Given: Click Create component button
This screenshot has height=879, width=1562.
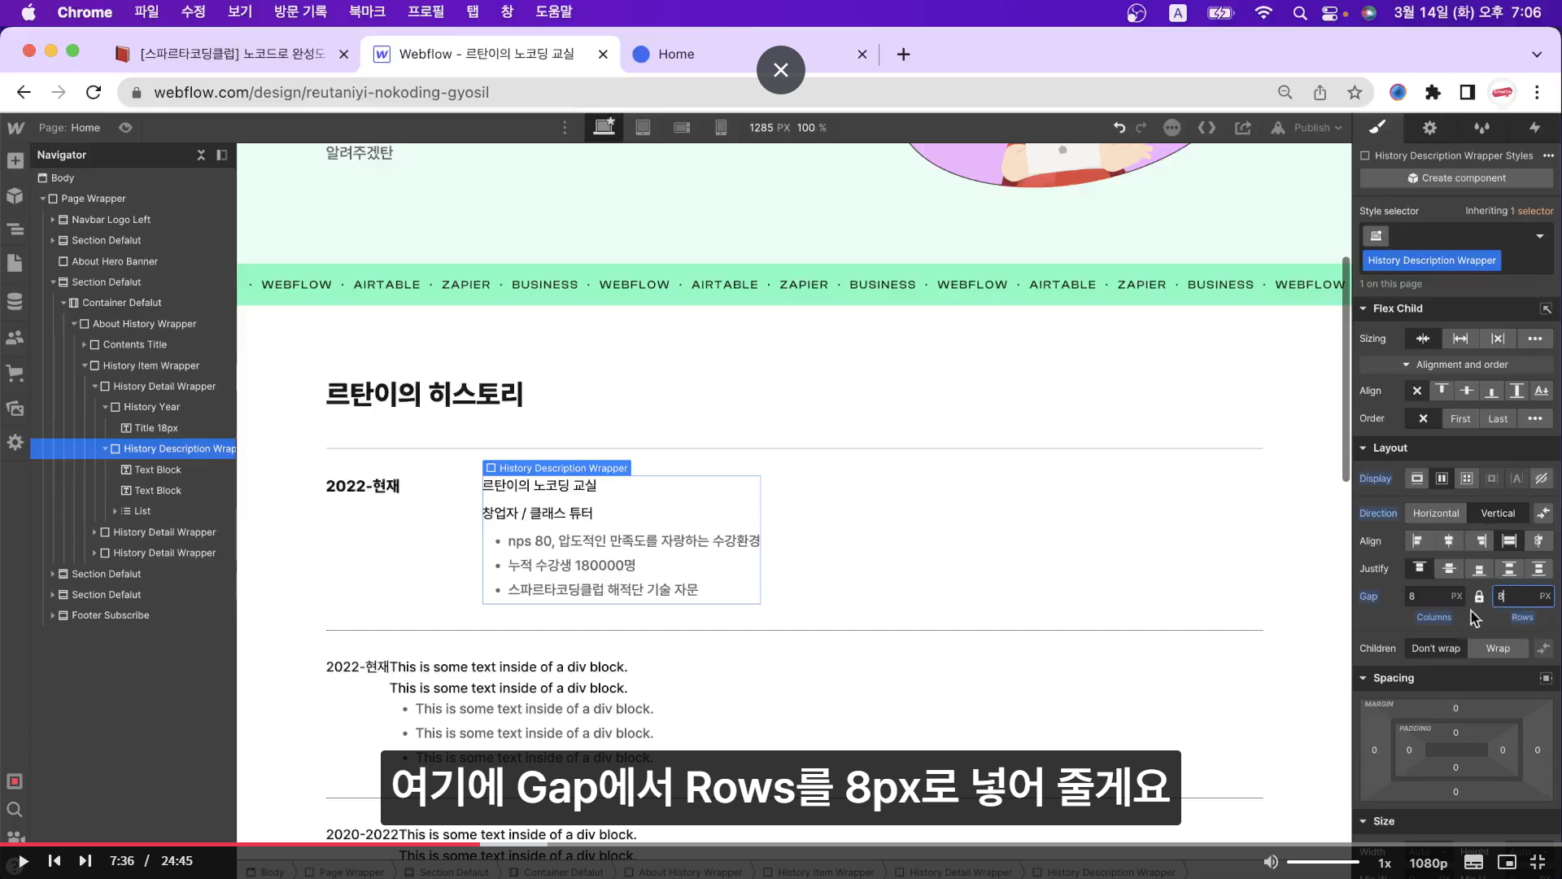Looking at the screenshot, I should [1456, 178].
